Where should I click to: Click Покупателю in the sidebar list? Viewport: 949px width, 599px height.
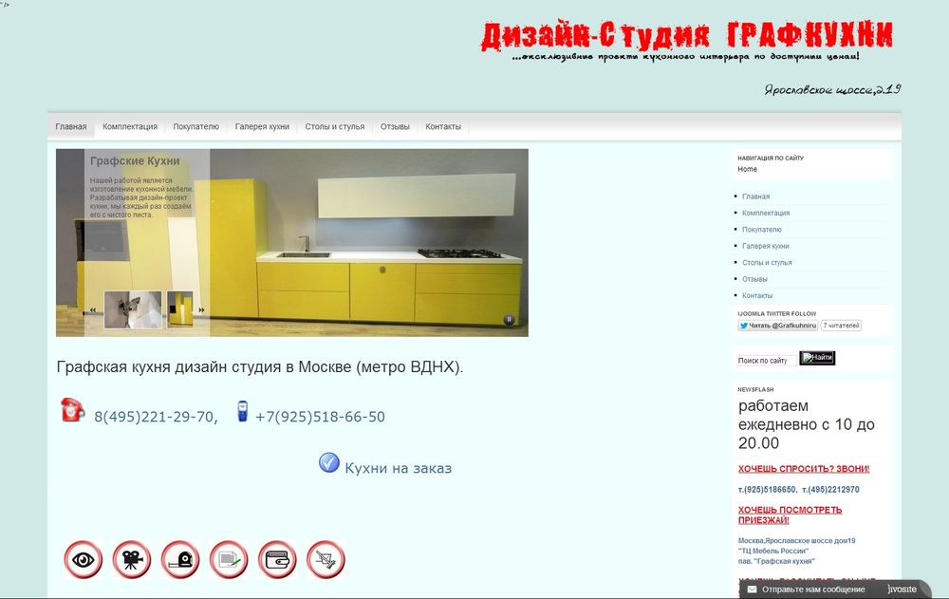762,230
